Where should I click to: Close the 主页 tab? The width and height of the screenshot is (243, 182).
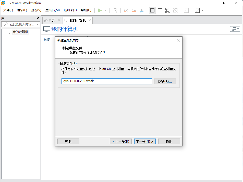[59, 20]
